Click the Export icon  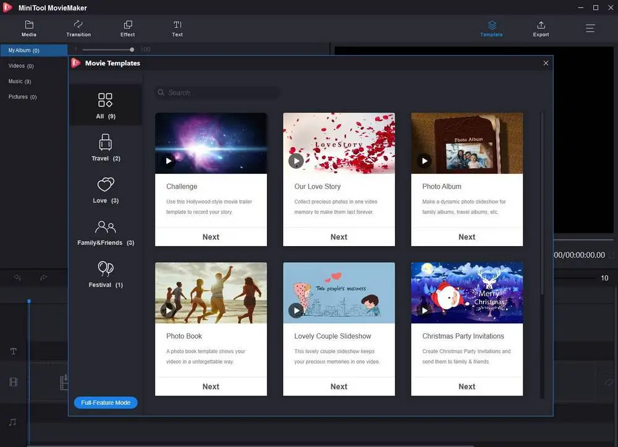pyautogui.click(x=541, y=28)
